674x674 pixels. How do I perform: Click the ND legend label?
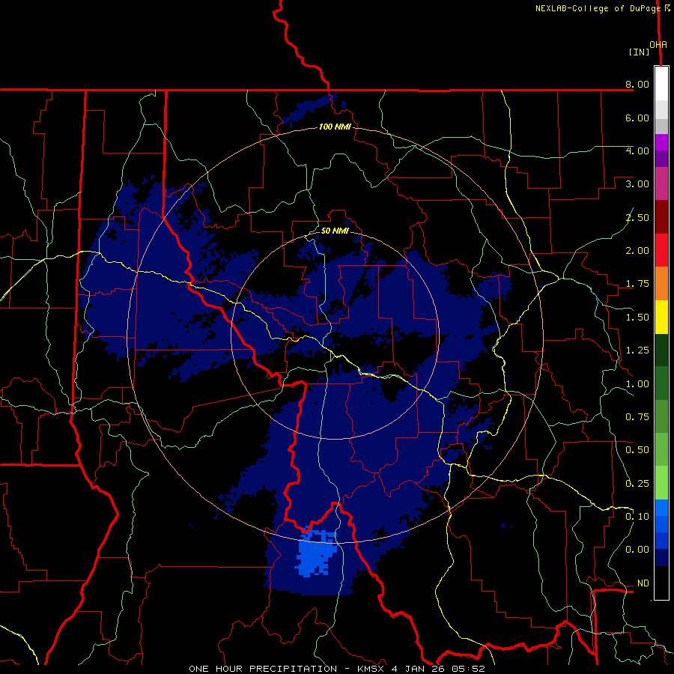click(x=643, y=583)
